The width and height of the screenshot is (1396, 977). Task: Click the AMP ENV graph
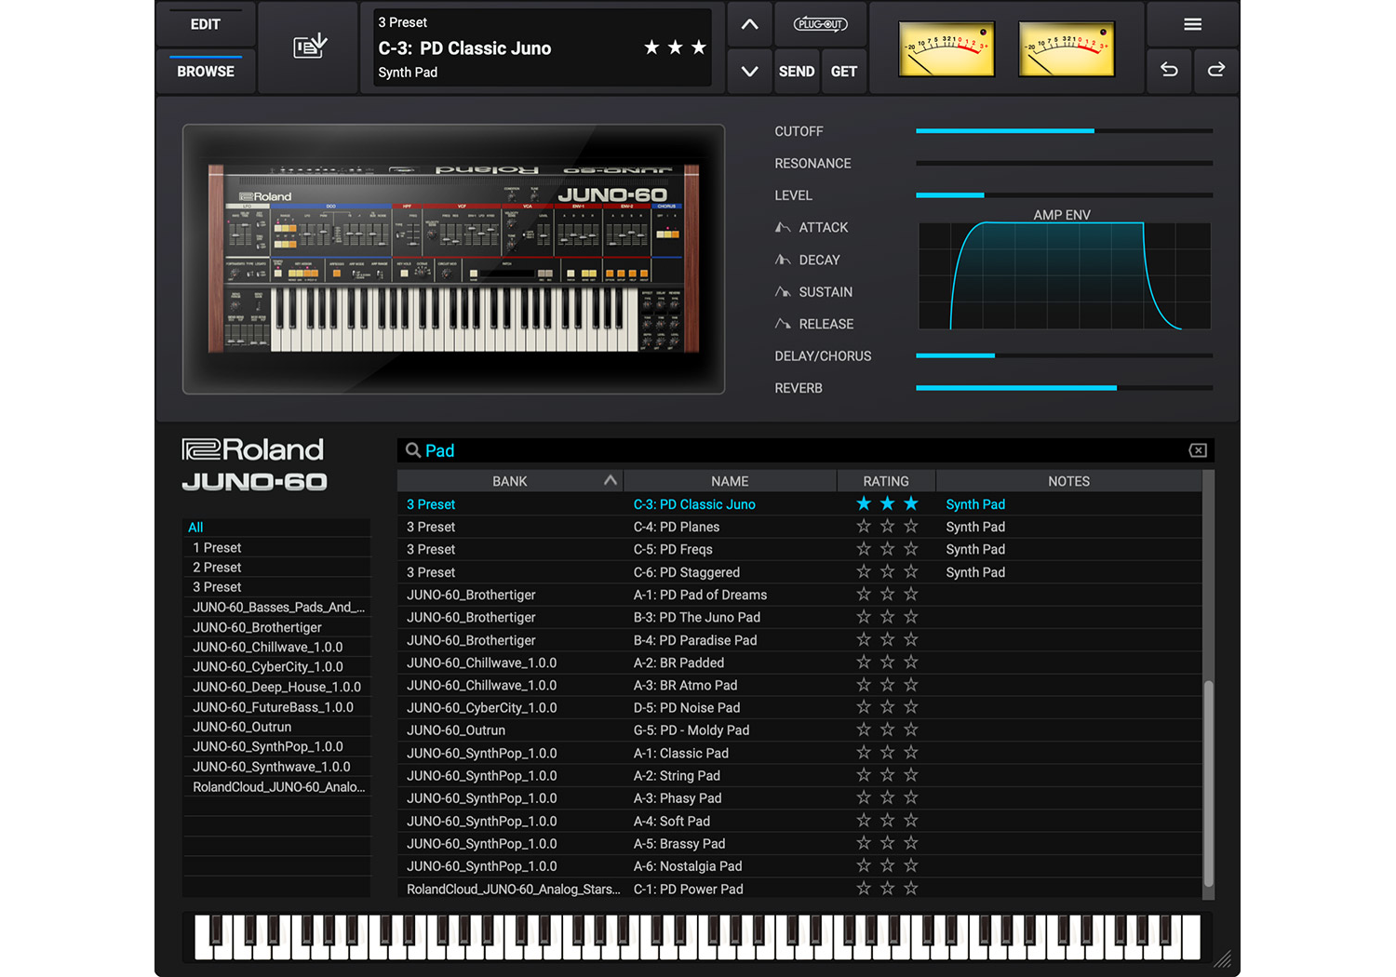point(1064,275)
